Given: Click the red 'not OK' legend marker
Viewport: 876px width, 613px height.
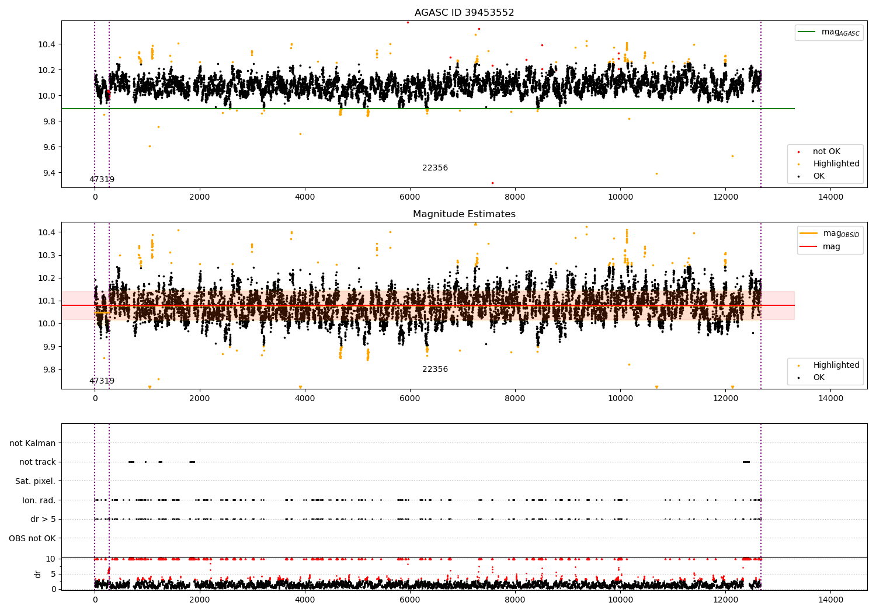Looking at the screenshot, I should 798,152.
